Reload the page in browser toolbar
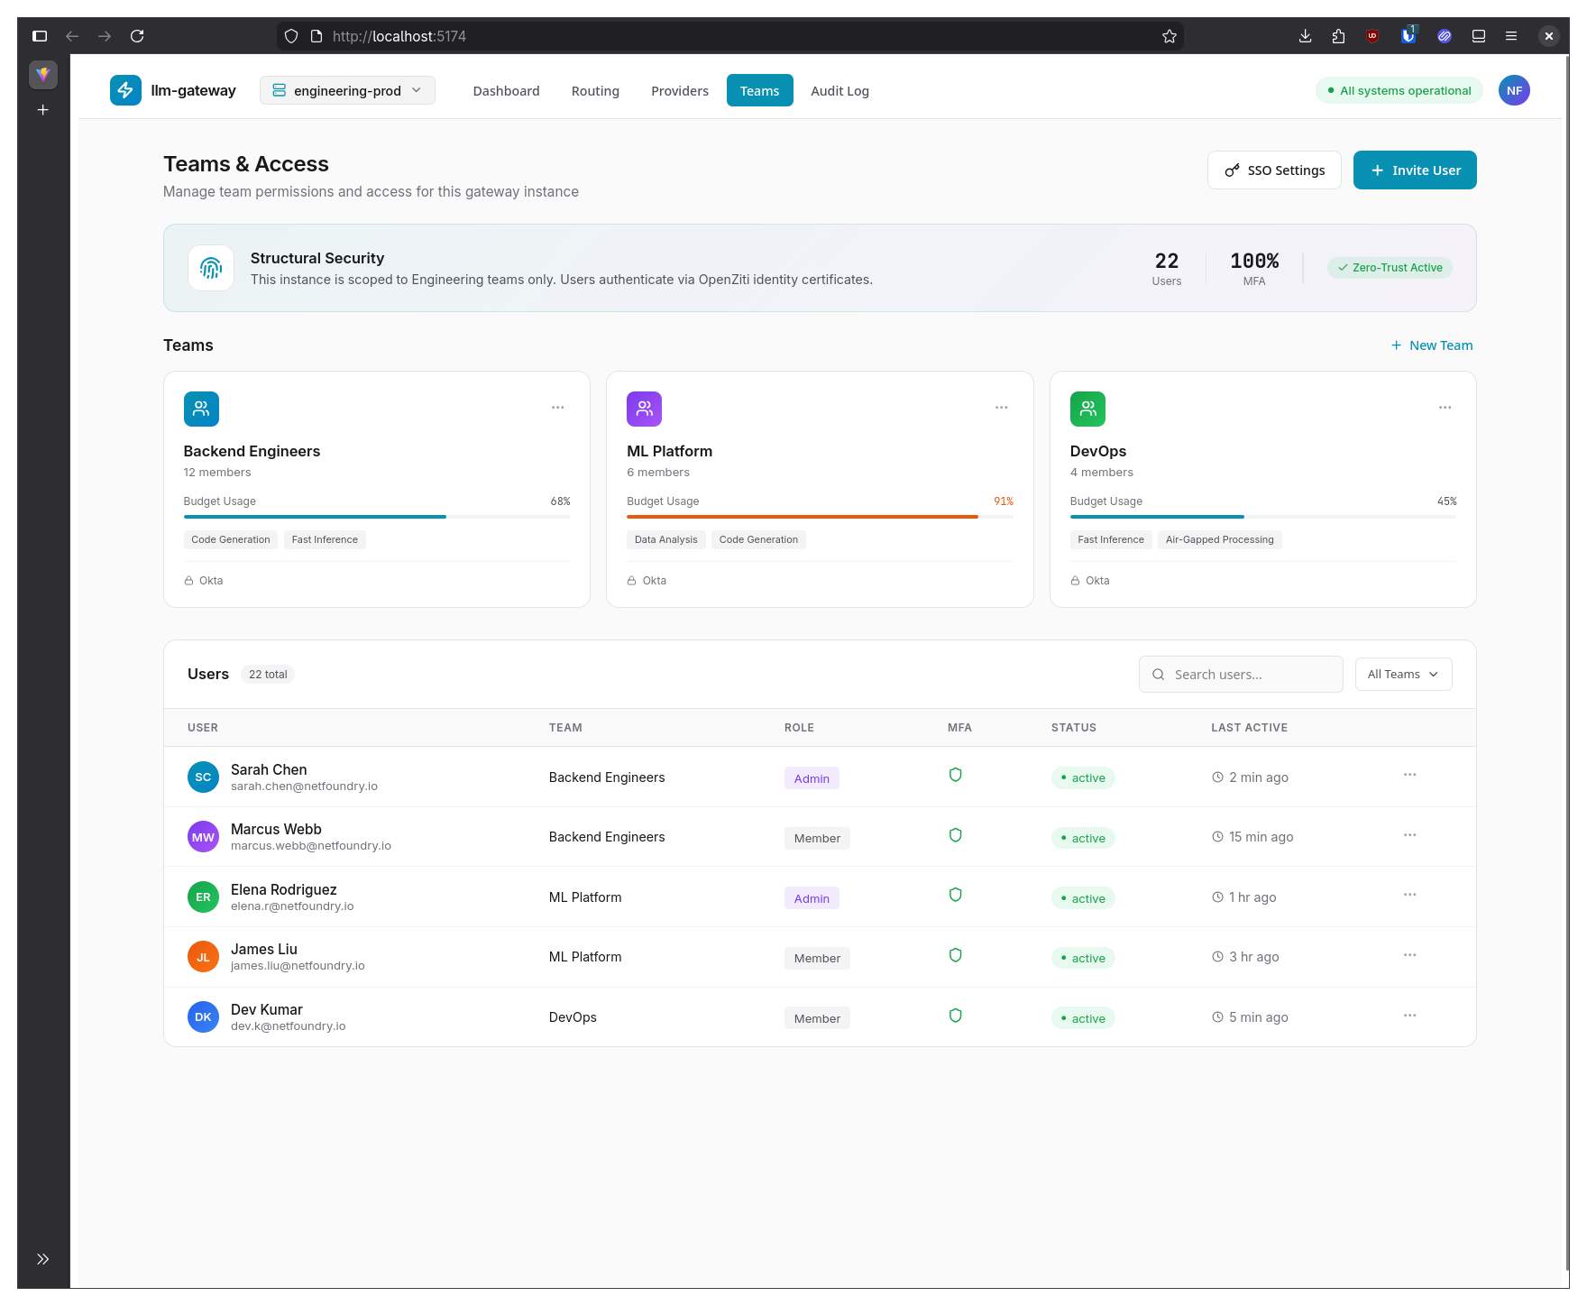Screen dimensions: 1587x1306 click(x=137, y=36)
